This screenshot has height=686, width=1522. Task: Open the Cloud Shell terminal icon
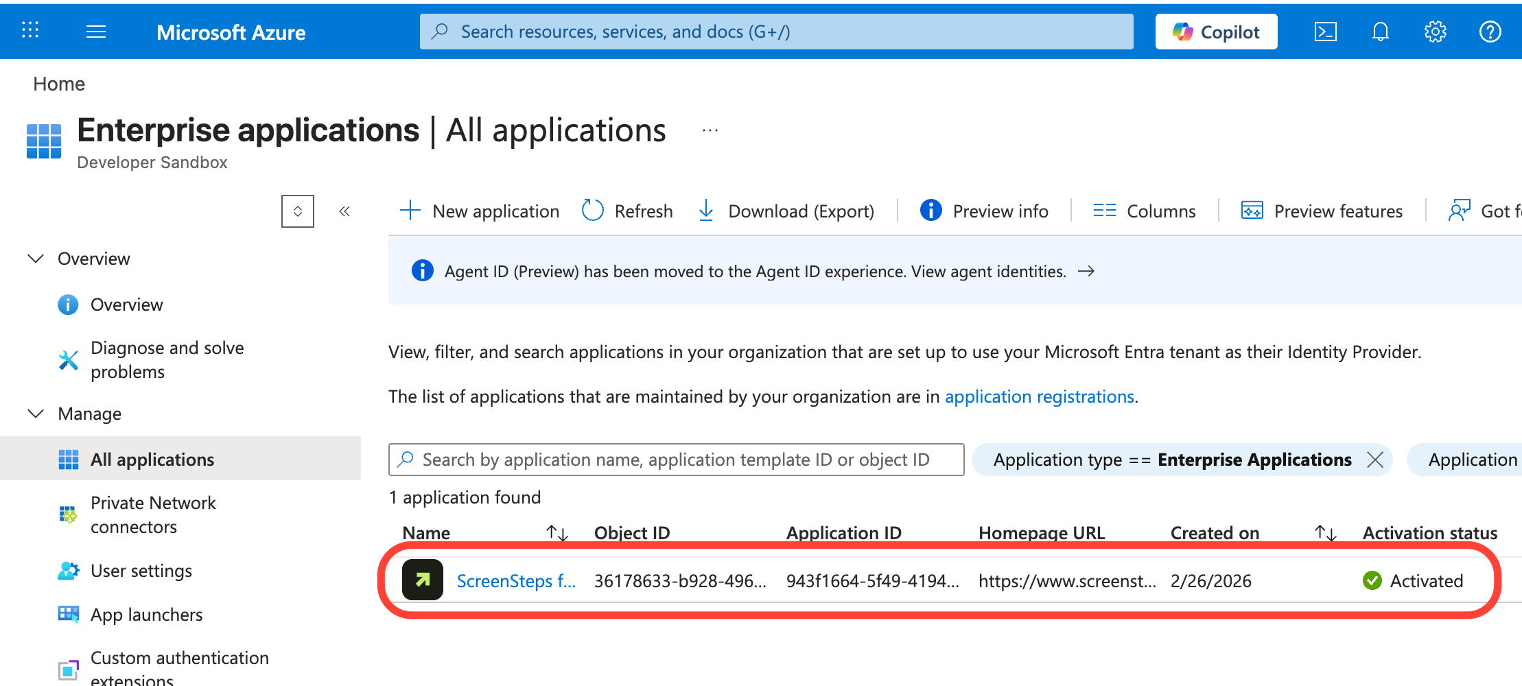pyautogui.click(x=1325, y=32)
